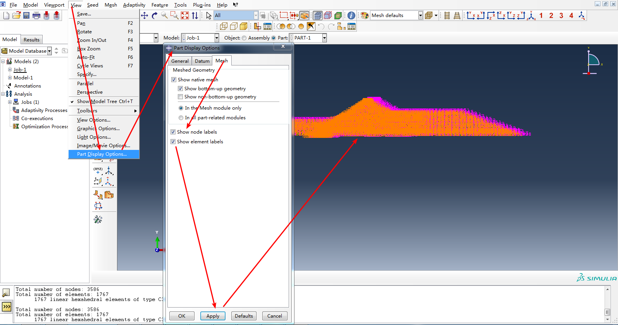This screenshot has height=325, width=618.
Task: Click the Cycle Views arrows icon
Action: 195,15
